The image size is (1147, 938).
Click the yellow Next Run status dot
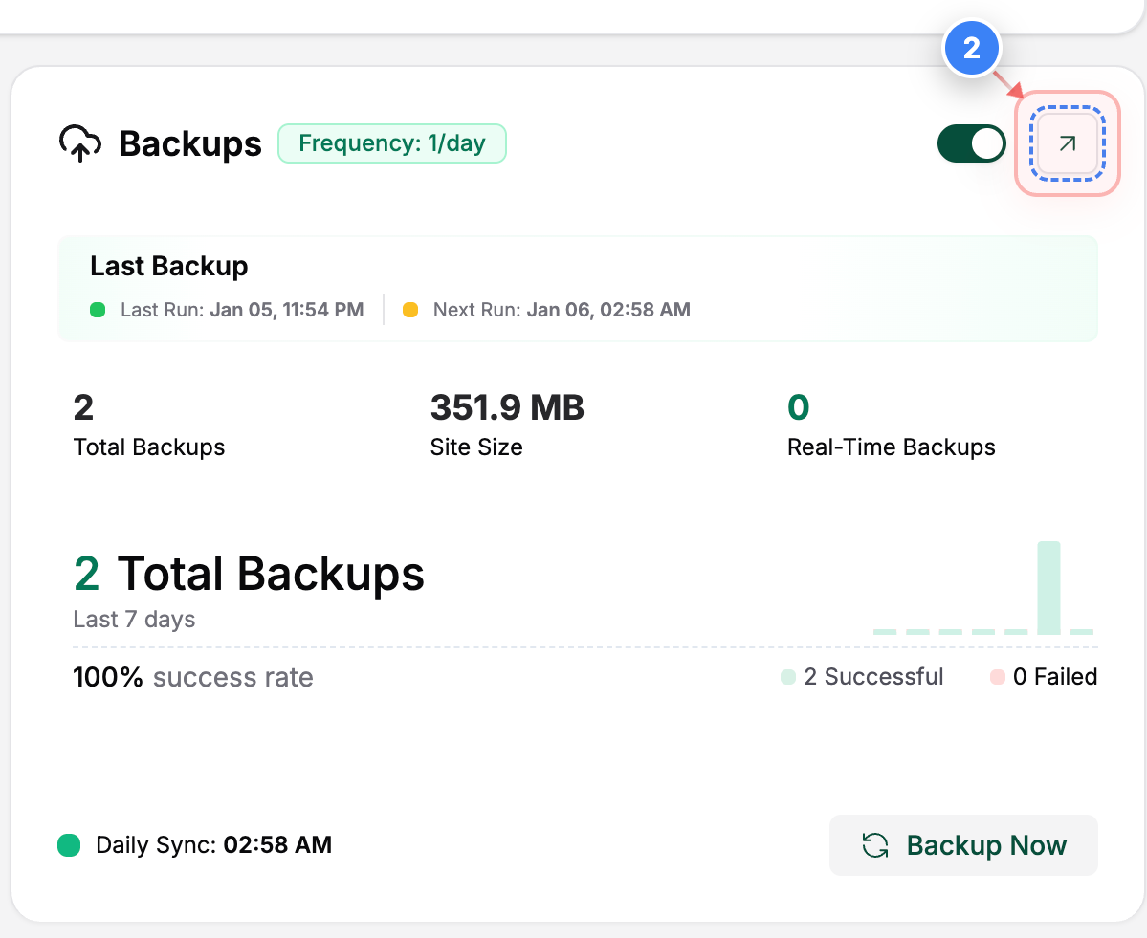coord(410,310)
